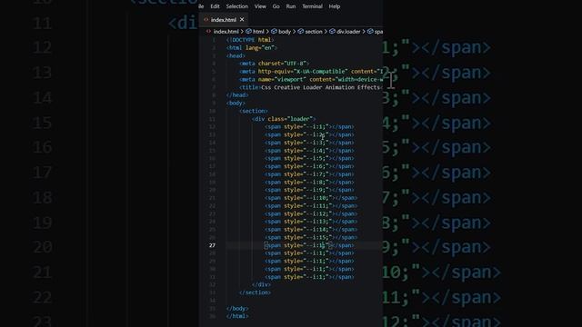Click the closing /div tag line

click(261, 284)
